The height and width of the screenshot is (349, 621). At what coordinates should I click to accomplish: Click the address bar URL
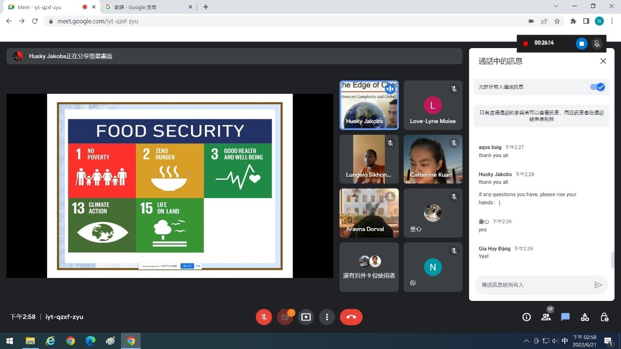tap(98, 21)
